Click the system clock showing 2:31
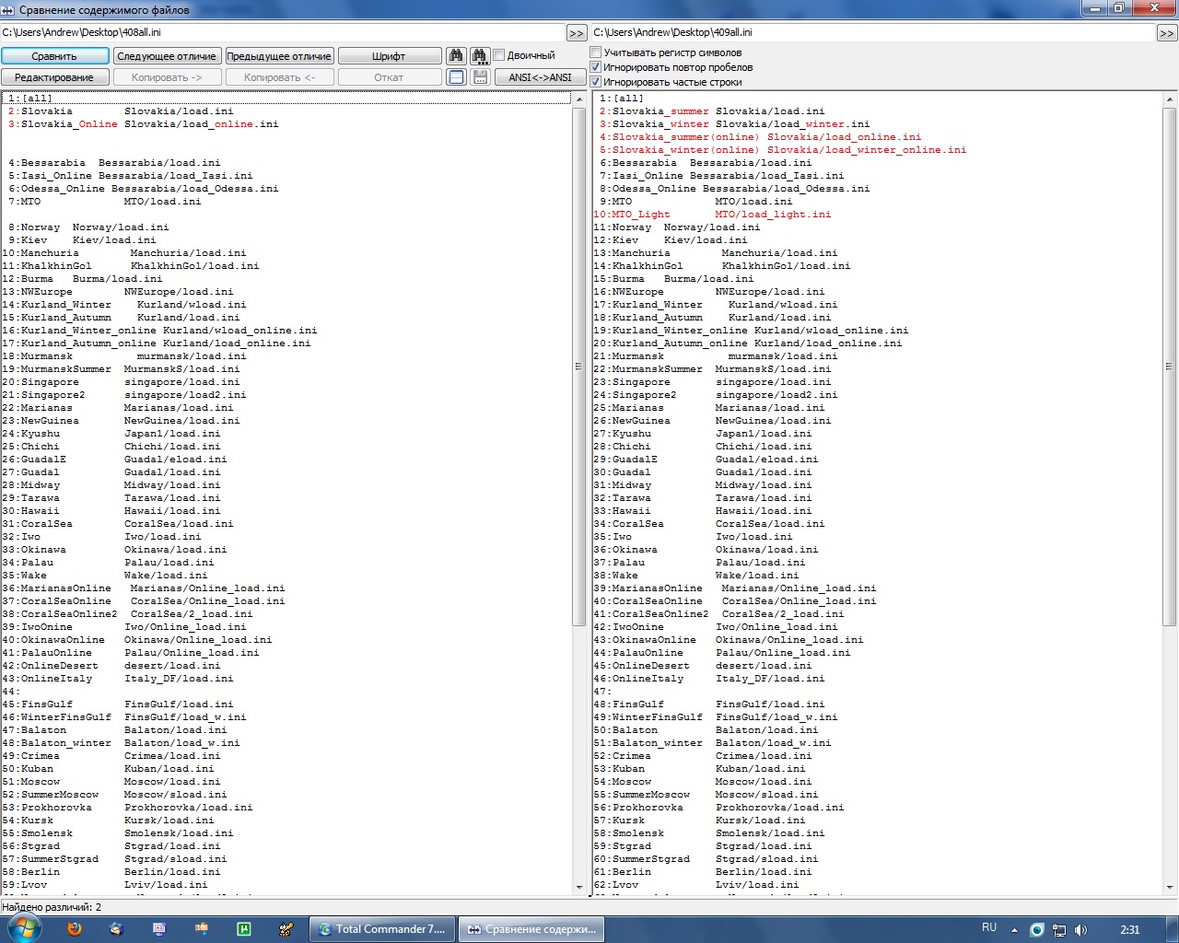The width and height of the screenshot is (1179, 943). (x=1130, y=929)
